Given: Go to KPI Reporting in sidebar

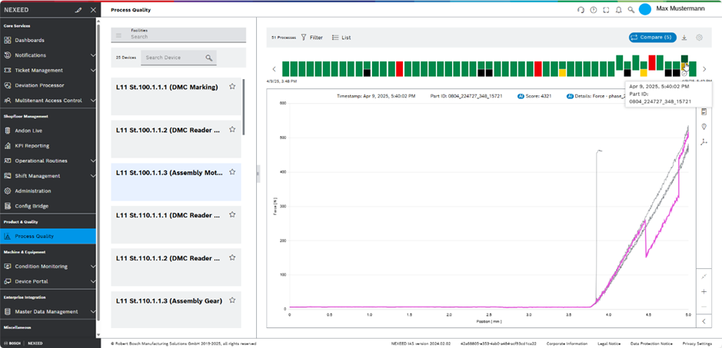Looking at the screenshot, I should pos(32,145).
